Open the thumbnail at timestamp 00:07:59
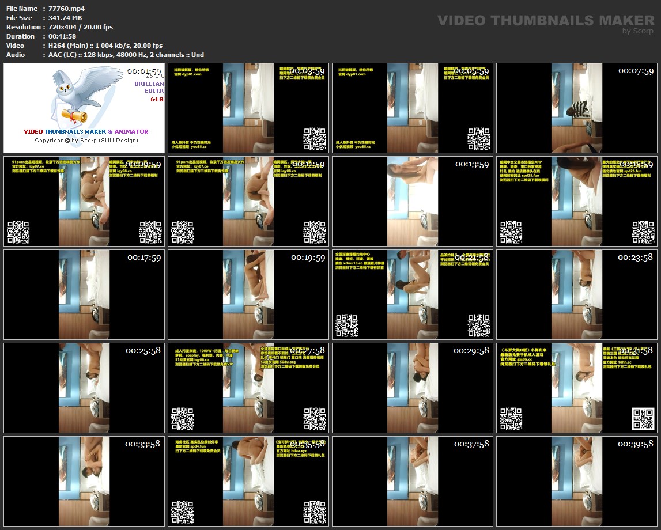 pyautogui.click(x=576, y=108)
